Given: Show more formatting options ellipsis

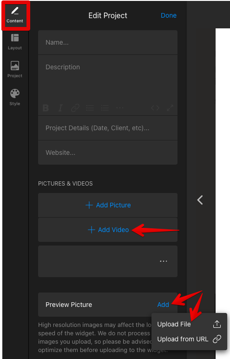Looking at the screenshot, I should 120,107.
